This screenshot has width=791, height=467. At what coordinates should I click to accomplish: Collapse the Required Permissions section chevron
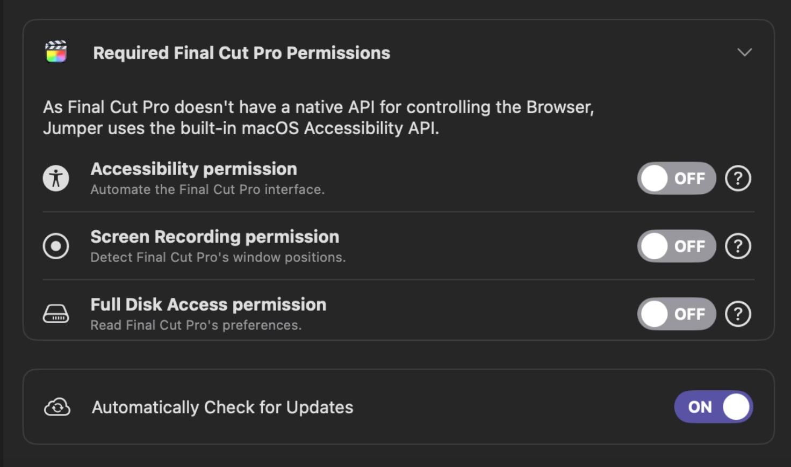point(744,52)
